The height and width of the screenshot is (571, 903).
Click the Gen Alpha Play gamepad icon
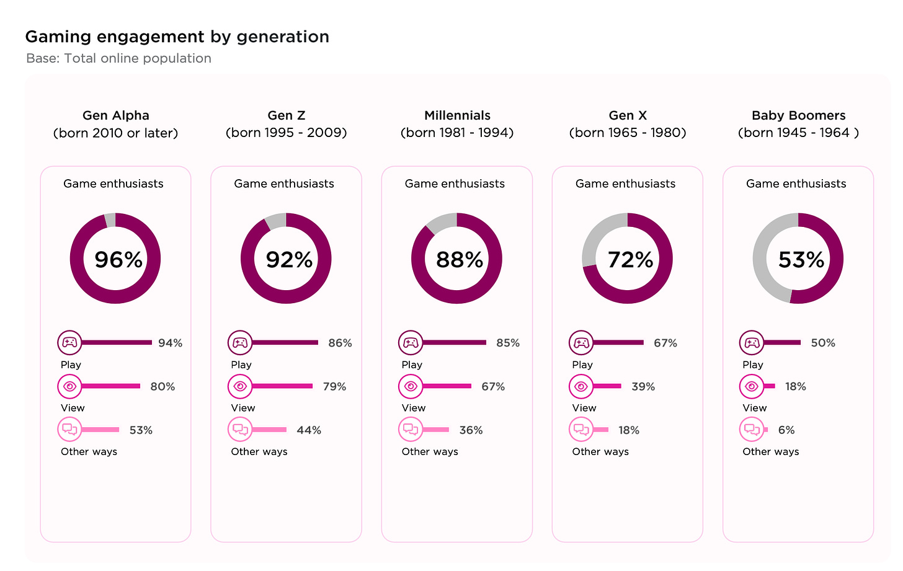coord(69,342)
